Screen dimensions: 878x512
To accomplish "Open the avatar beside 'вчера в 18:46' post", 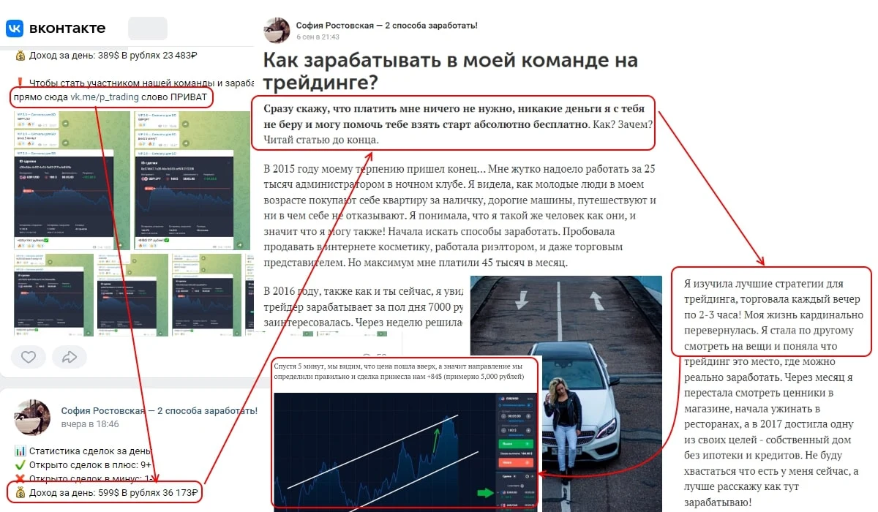I will [32, 418].
